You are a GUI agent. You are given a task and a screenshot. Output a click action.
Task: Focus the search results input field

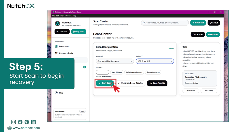click(165, 23)
